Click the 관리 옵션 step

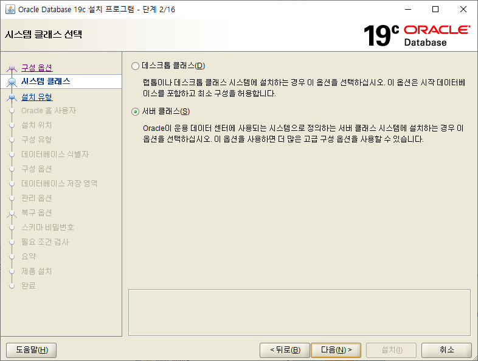click(36, 198)
